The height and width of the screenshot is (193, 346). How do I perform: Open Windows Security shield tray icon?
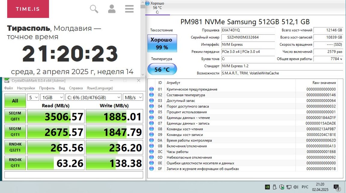(x=282, y=187)
